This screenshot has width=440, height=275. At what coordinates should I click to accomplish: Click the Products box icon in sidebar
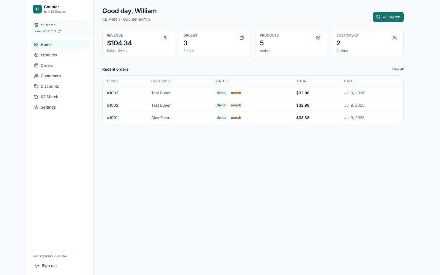(36, 55)
